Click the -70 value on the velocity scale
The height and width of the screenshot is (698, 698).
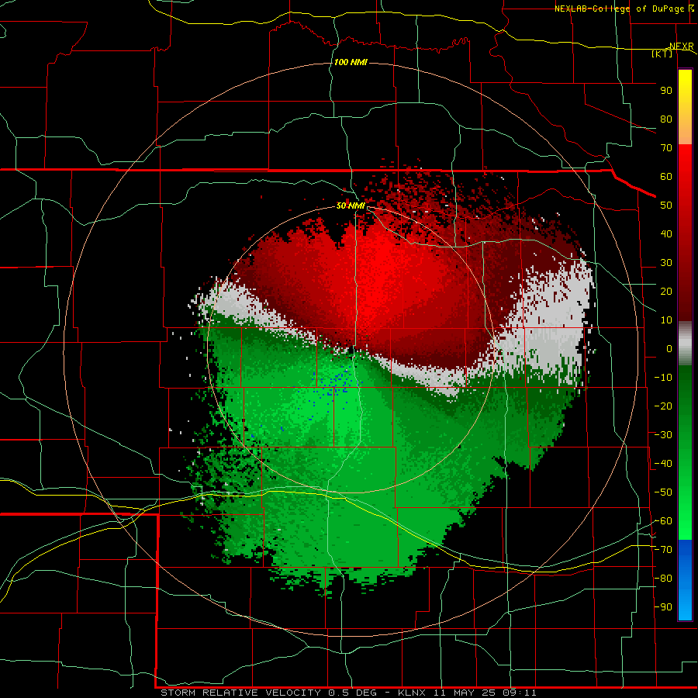663,550
